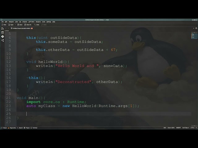Open the Project panel

pyautogui.click(x=27, y=128)
